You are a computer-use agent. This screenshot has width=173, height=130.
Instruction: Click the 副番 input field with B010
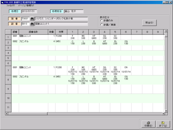point(25,24)
